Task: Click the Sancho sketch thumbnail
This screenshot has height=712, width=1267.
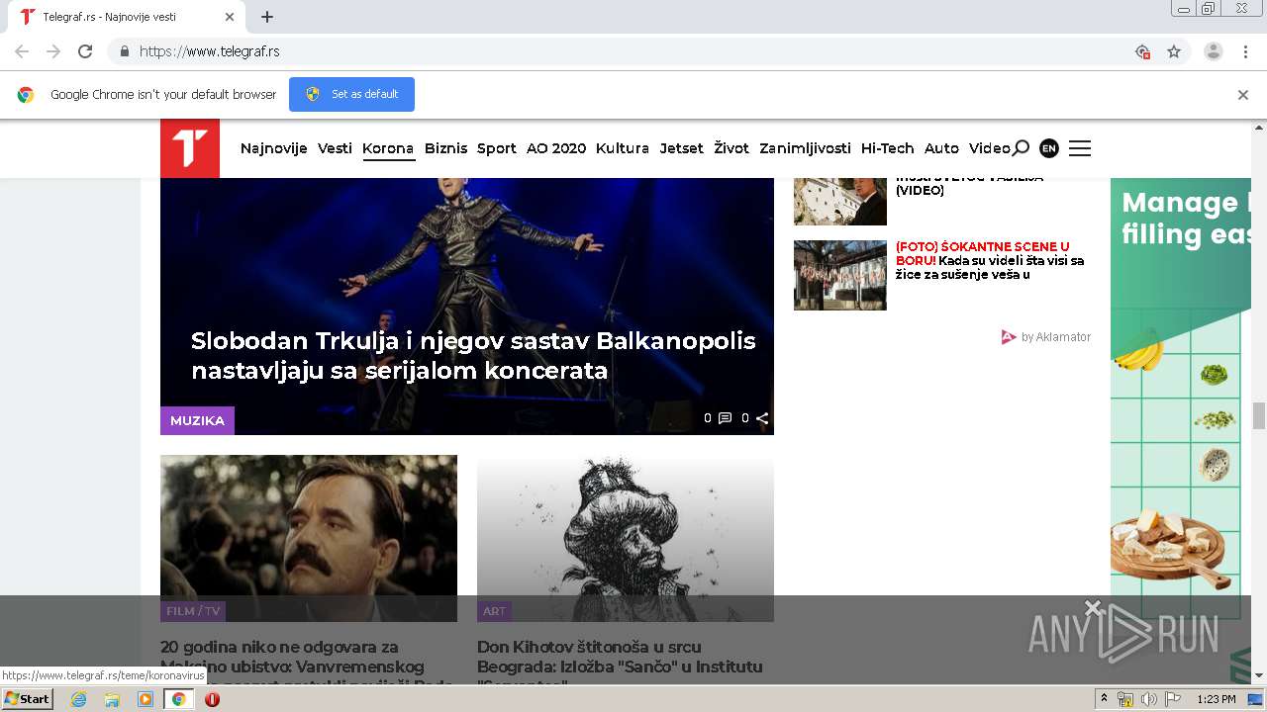Action: click(x=626, y=538)
